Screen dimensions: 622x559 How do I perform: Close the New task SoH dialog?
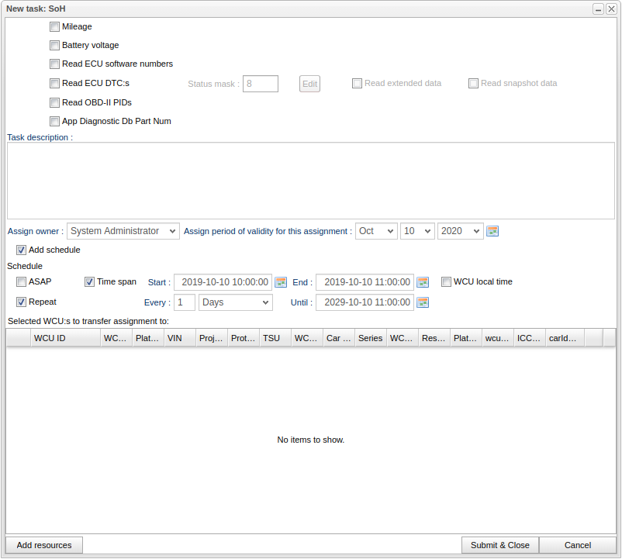(x=611, y=9)
